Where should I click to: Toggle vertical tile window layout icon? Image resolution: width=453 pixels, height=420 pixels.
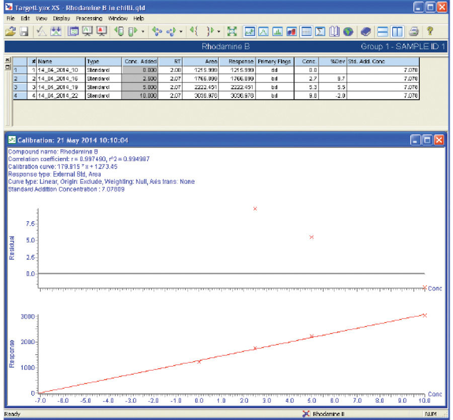click(x=397, y=31)
